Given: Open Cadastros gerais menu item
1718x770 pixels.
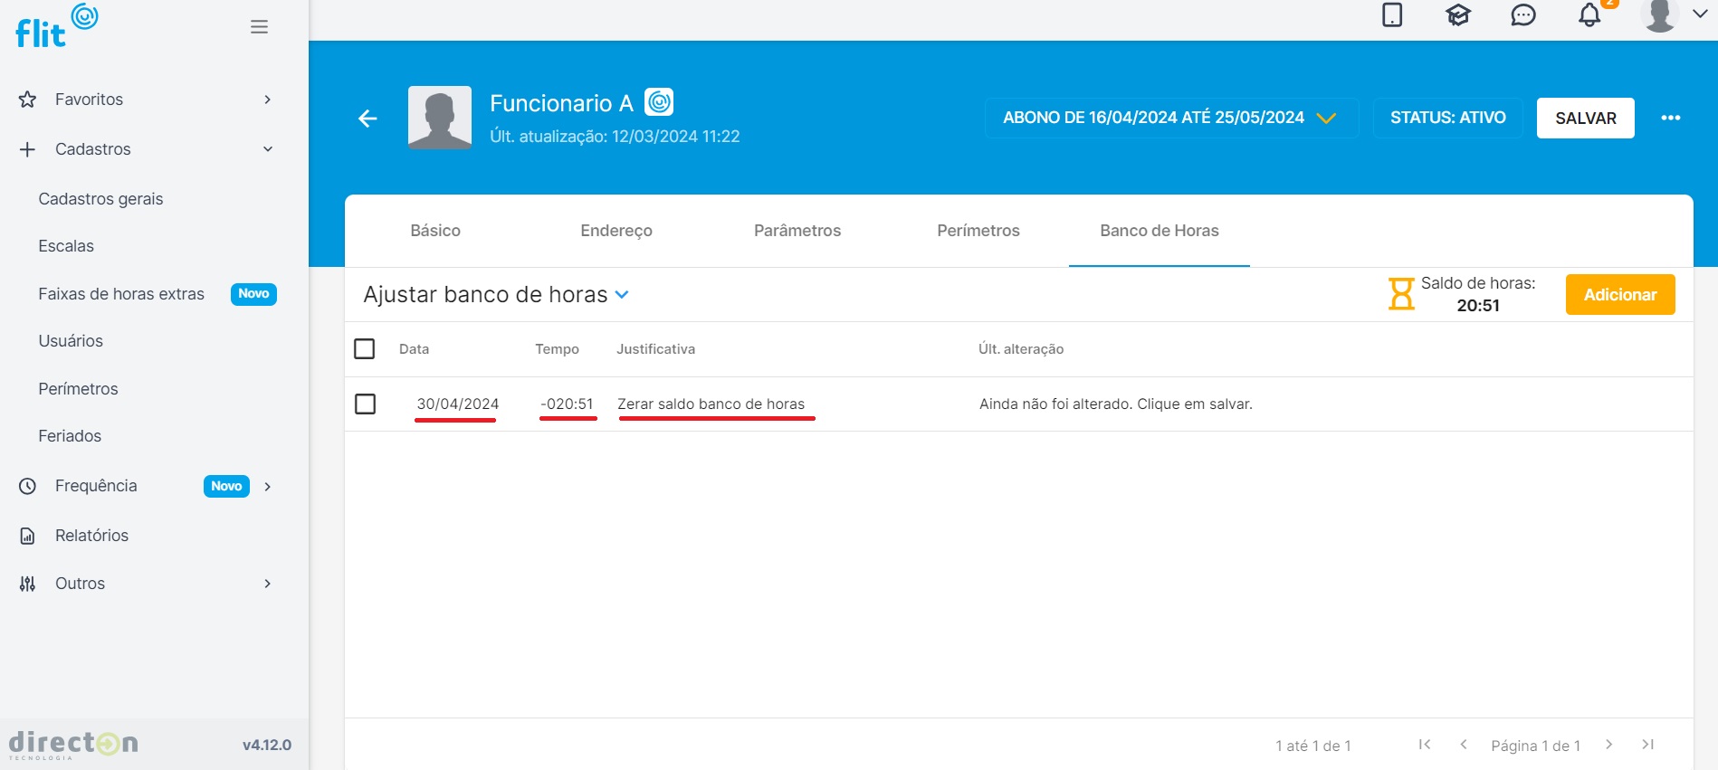Looking at the screenshot, I should (x=100, y=199).
